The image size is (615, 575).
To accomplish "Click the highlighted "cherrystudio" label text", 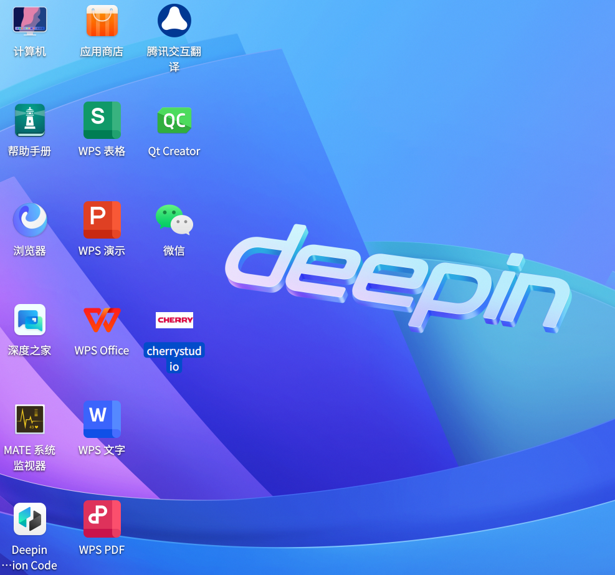I will click(x=174, y=358).
